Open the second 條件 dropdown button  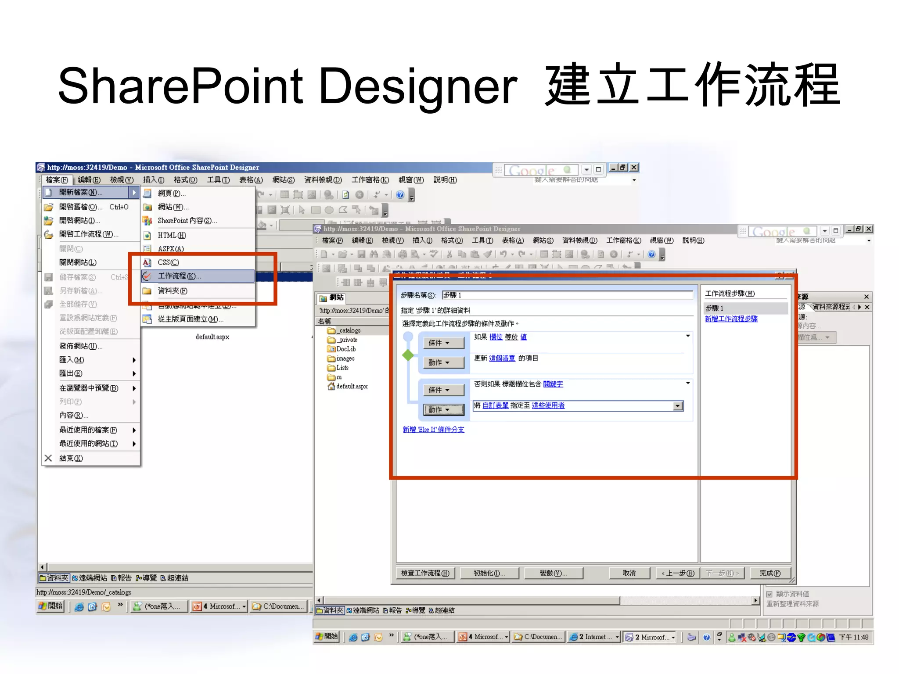tap(443, 390)
